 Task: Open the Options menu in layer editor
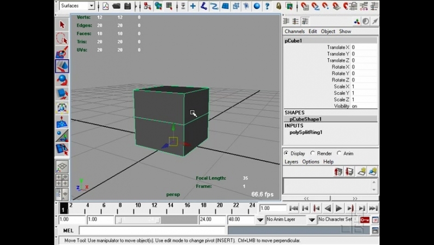310,161
